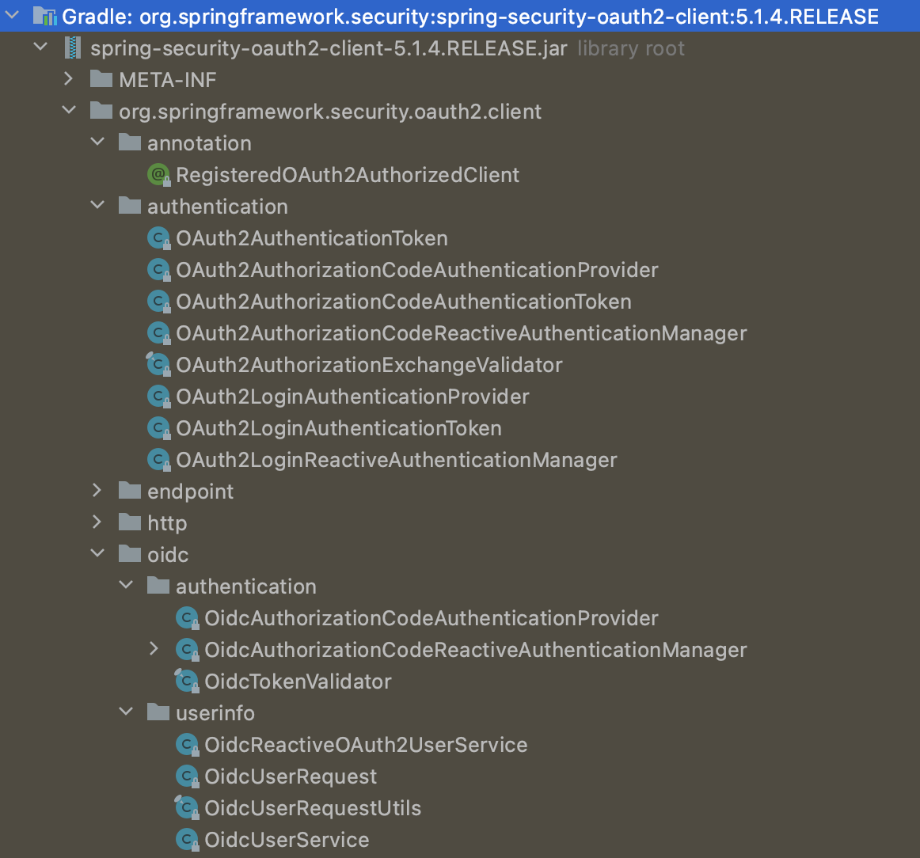Click the library root label text
The width and height of the screenshot is (920, 858).
click(630, 47)
